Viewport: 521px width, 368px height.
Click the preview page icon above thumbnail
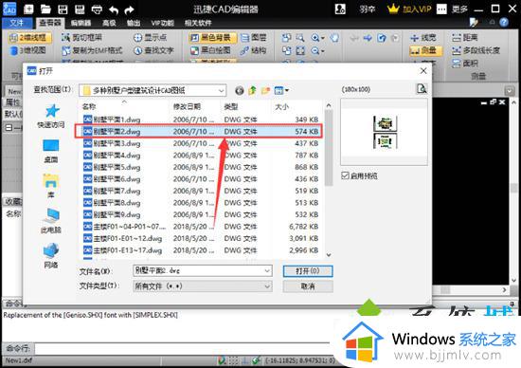coord(422,89)
